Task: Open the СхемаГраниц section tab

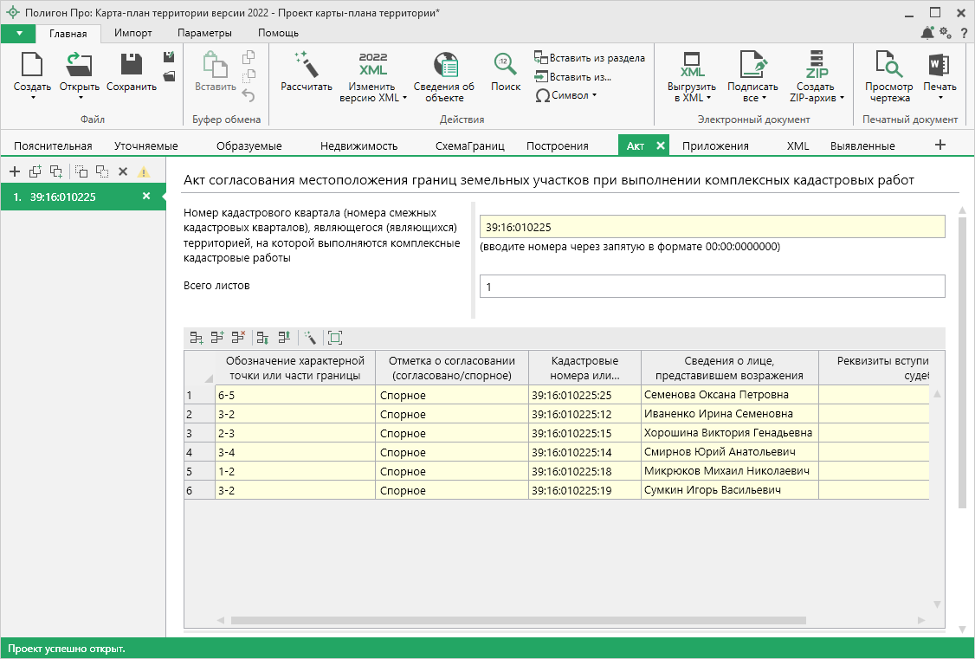Action: 472,145
